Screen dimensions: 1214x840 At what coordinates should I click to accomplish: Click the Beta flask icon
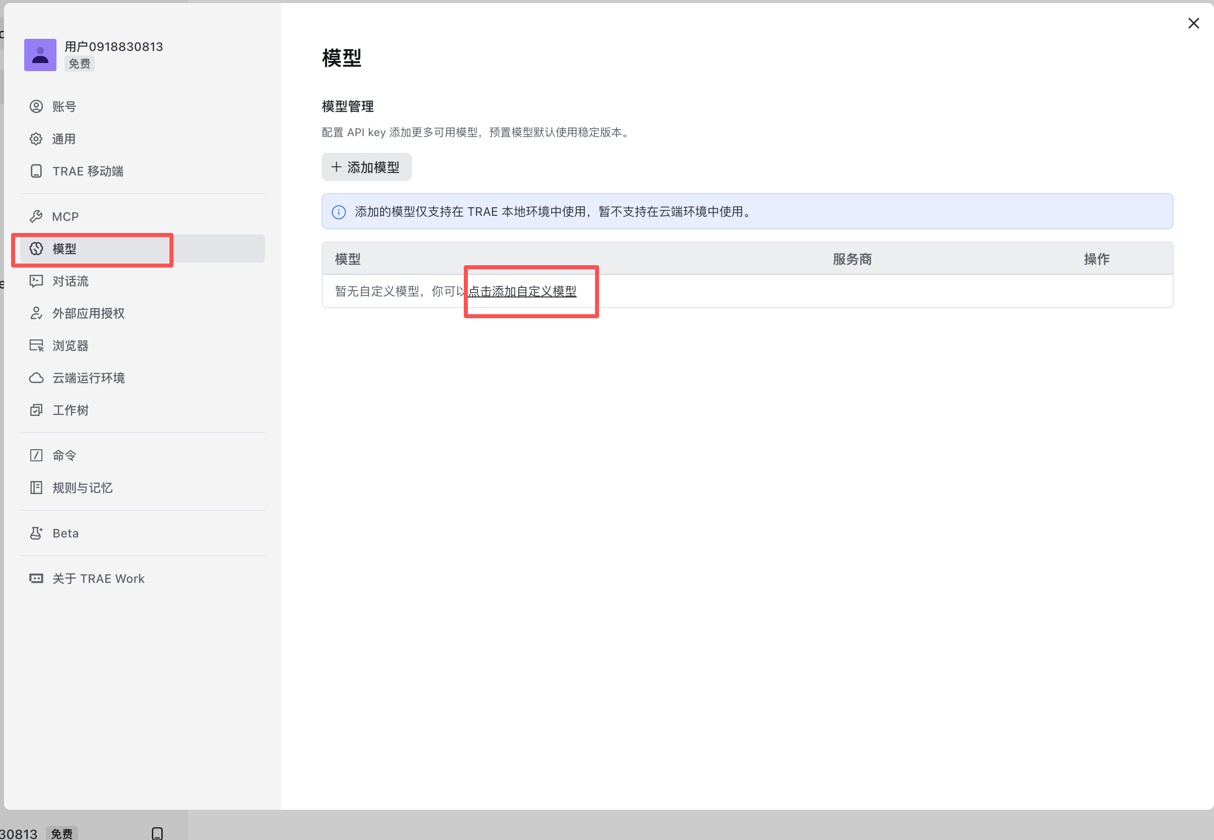click(x=36, y=533)
